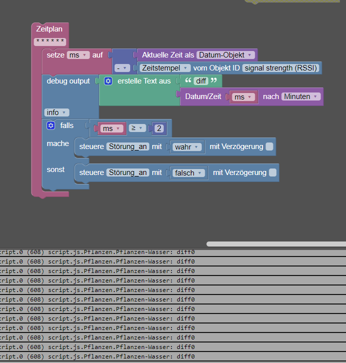This screenshot has height=363, width=346.
Task: Enable delay checkbox on 'falsch' steuere block
Action: pyautogui.click(x=273, y=172)
